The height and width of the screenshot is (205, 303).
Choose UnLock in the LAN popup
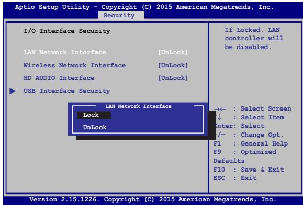(95, 127)
